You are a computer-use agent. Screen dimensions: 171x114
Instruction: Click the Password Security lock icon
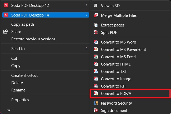[96, 103]
